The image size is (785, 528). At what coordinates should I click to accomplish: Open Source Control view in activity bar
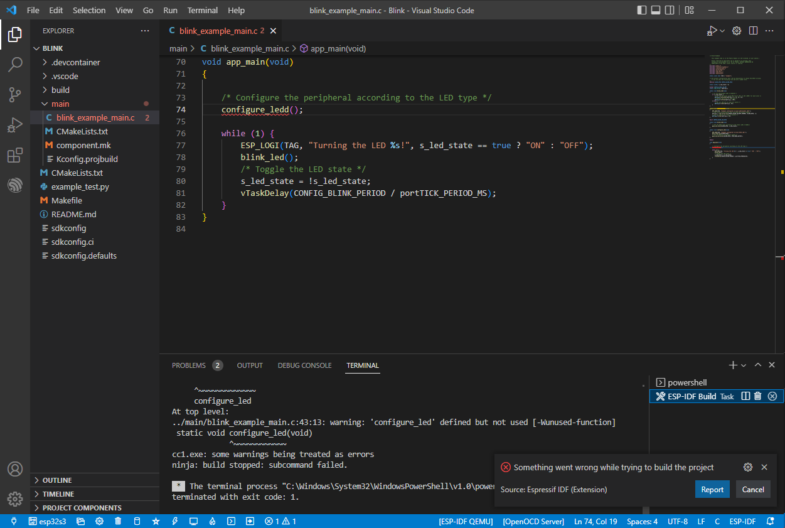coord(15,95)
